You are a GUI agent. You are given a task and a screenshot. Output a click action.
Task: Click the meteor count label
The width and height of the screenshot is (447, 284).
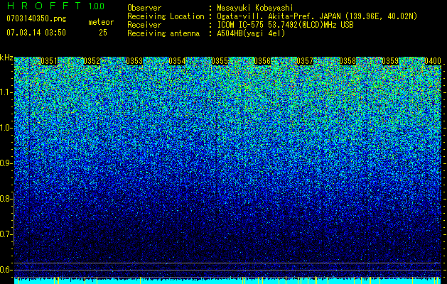101,22
